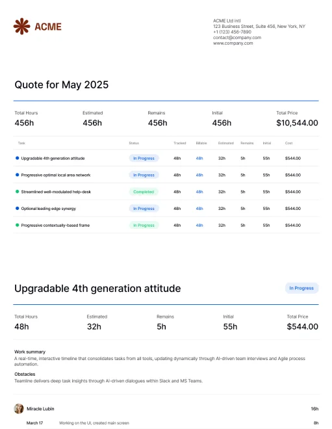Select the Optional leading edge synergy task name
Image resolution: width=332 pixels, height=429 pixels.
pos(49,209)
